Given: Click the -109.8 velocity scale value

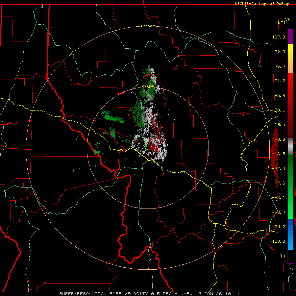Looking at the screenshot, I should tap(277, 241).
